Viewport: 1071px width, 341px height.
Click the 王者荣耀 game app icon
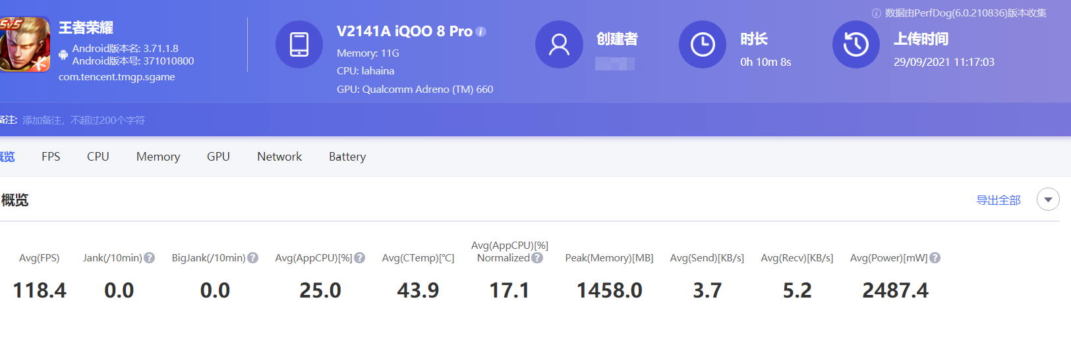coord(24,44)
